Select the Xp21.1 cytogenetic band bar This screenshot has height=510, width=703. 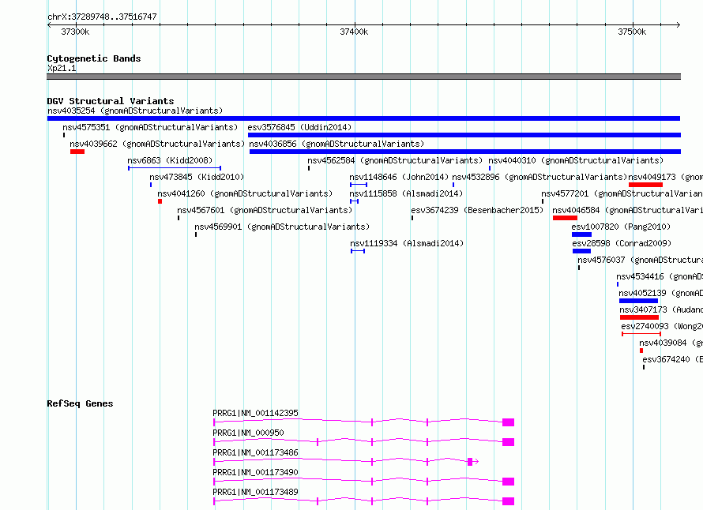click(x=363, y=77)
